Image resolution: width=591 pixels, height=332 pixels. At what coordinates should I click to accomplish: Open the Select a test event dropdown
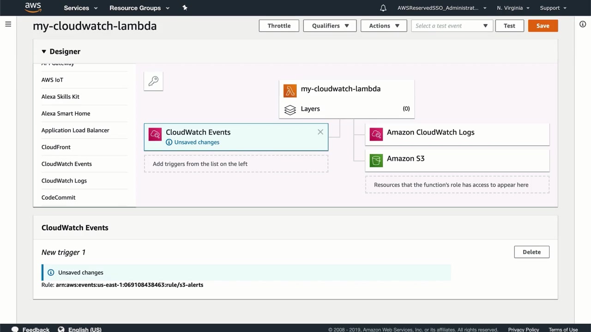[x=452, y=26]
